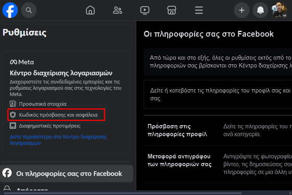
Task: Open the Watch video icon
Action: click(x=145, y=10)
